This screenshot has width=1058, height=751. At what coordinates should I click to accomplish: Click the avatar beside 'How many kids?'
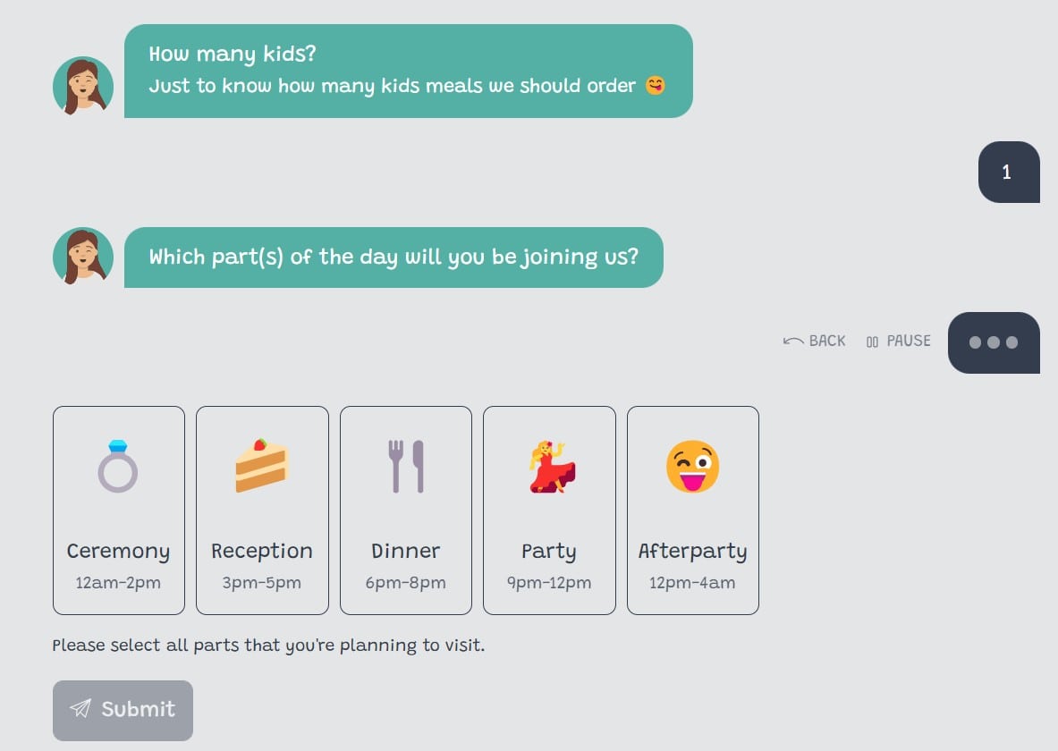(83, 87)
